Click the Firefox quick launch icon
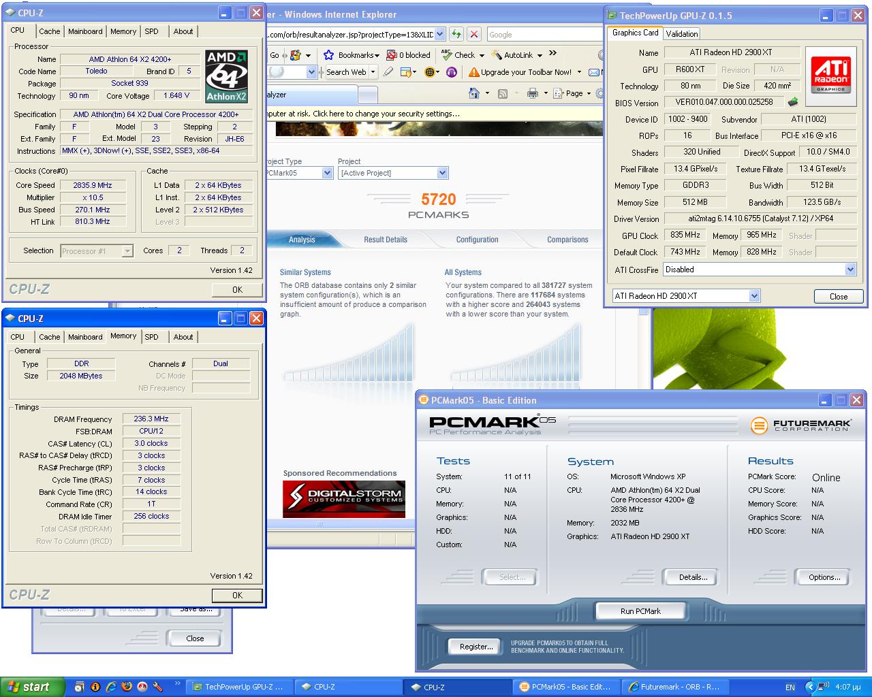Viewport: 872px width, 697px height. click(x=126, y=687)
